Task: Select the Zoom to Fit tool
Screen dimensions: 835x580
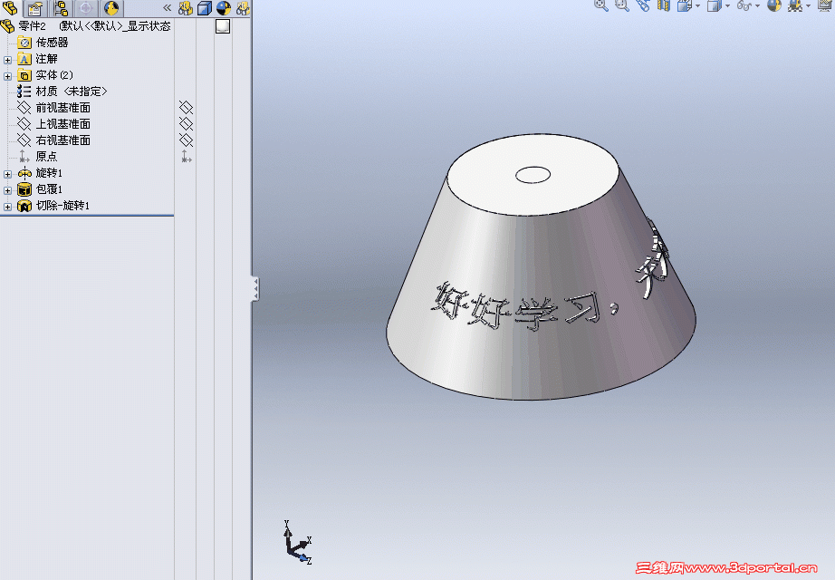Action: click(x=600, y=6)
